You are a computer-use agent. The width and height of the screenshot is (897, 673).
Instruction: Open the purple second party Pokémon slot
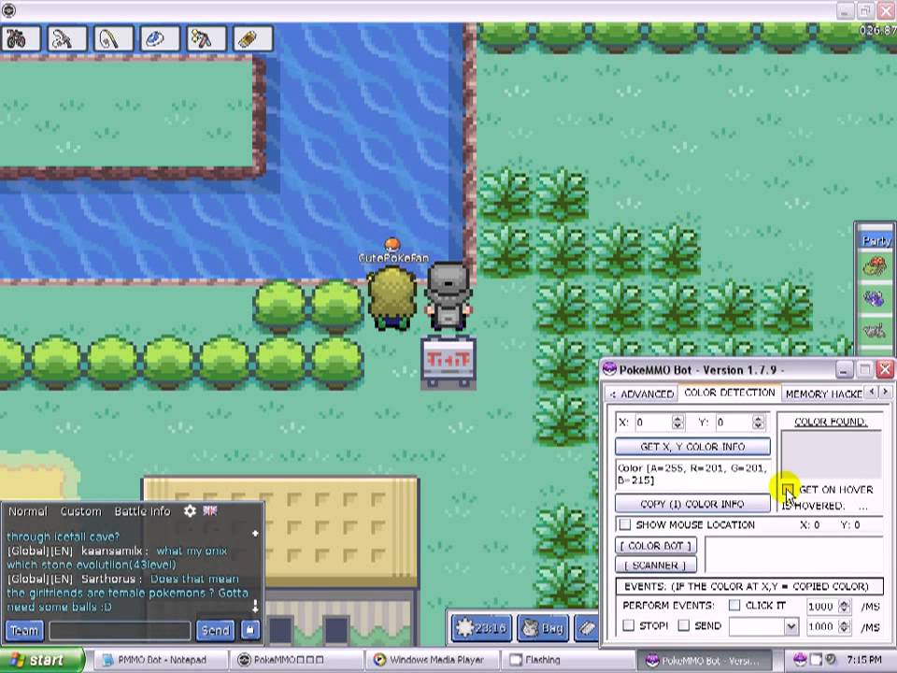tap(875, 297)
